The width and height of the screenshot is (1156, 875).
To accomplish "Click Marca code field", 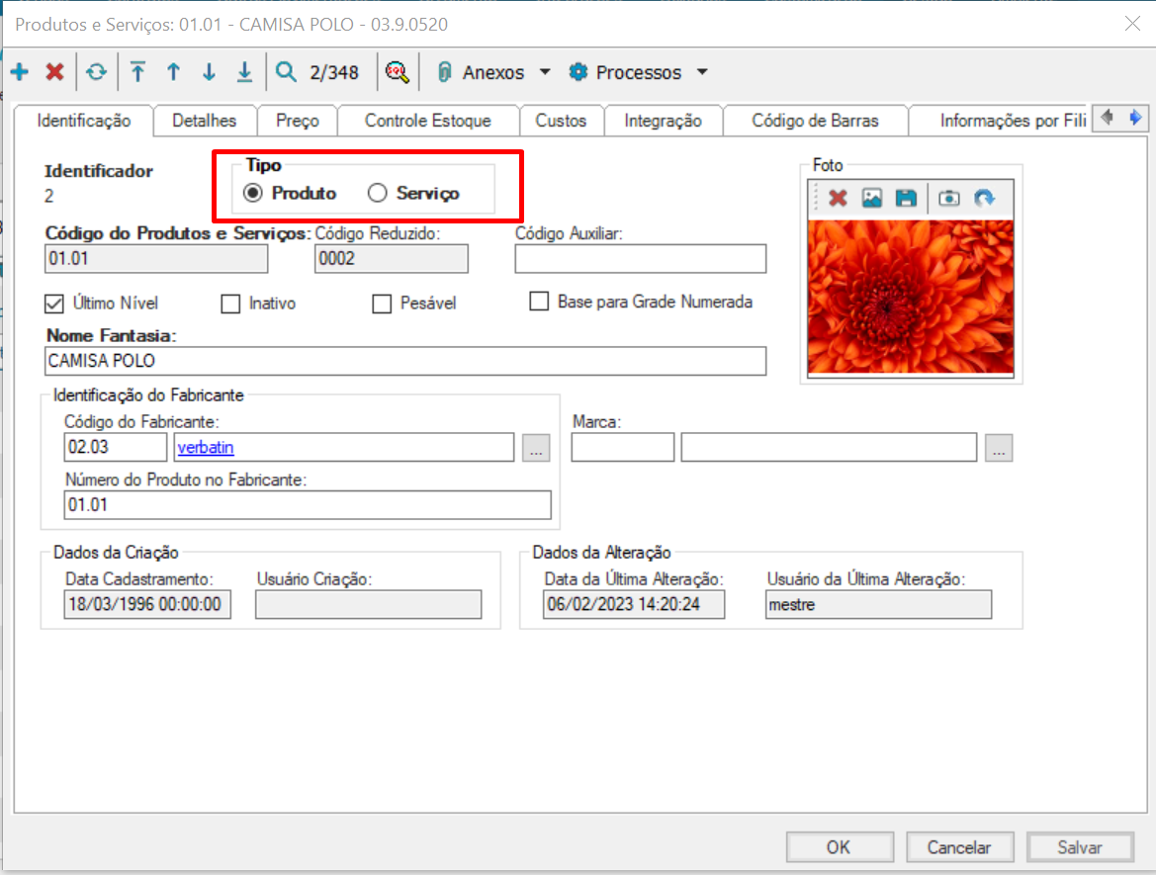I will 623,448.
